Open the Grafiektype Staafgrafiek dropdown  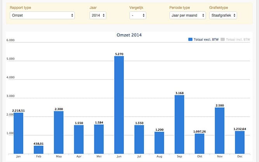223,15
